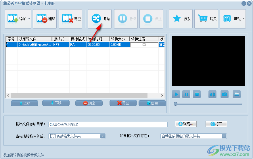Click the 打开 (Open) output folder button
The width and height of the screenshot is (253, 159).
coord(216,124)
